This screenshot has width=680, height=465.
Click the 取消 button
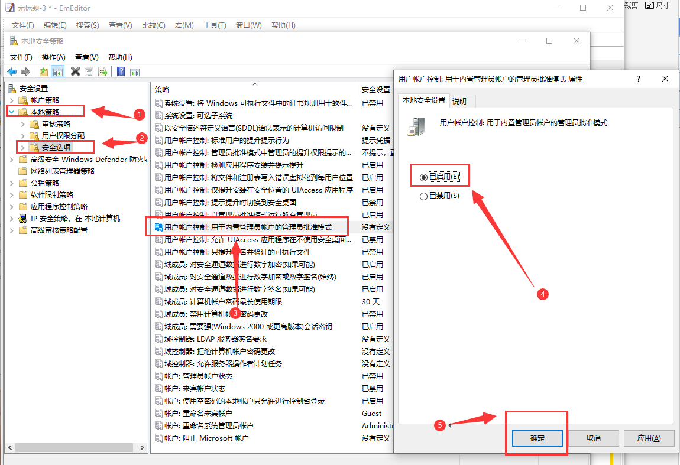(593, 438)
